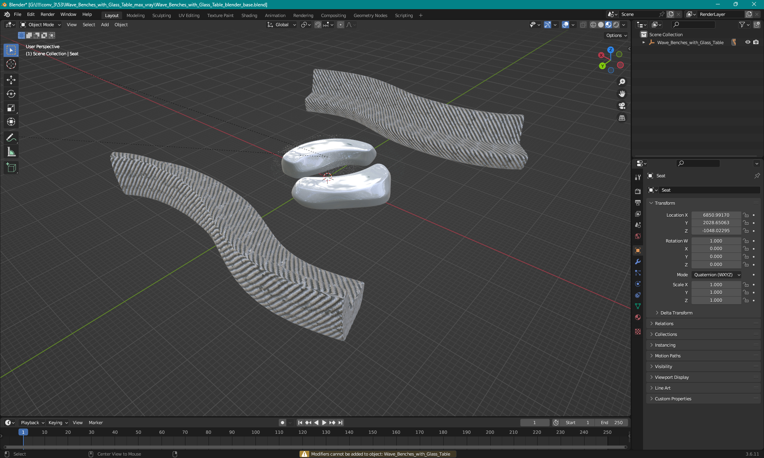This screenshot has height=458, width=764.
Task: Play animation forward
Action: click(x=324, y=423)
